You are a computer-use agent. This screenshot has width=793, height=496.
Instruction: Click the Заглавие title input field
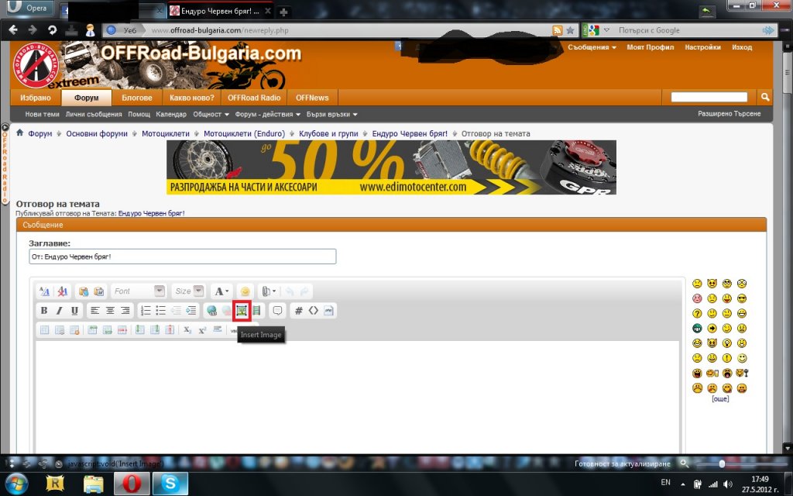[x=183, y=257]
